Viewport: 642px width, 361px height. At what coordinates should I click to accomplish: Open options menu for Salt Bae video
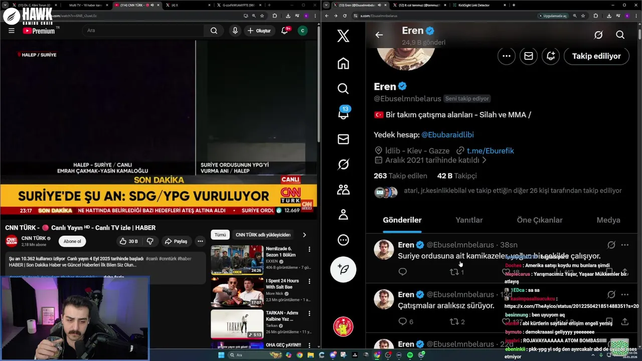[309, 281]
